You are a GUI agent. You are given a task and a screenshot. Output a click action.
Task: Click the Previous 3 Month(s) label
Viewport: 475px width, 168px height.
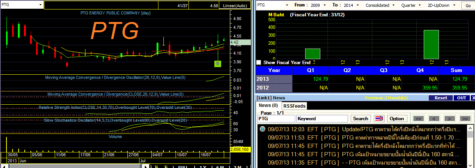coord(386,98)
